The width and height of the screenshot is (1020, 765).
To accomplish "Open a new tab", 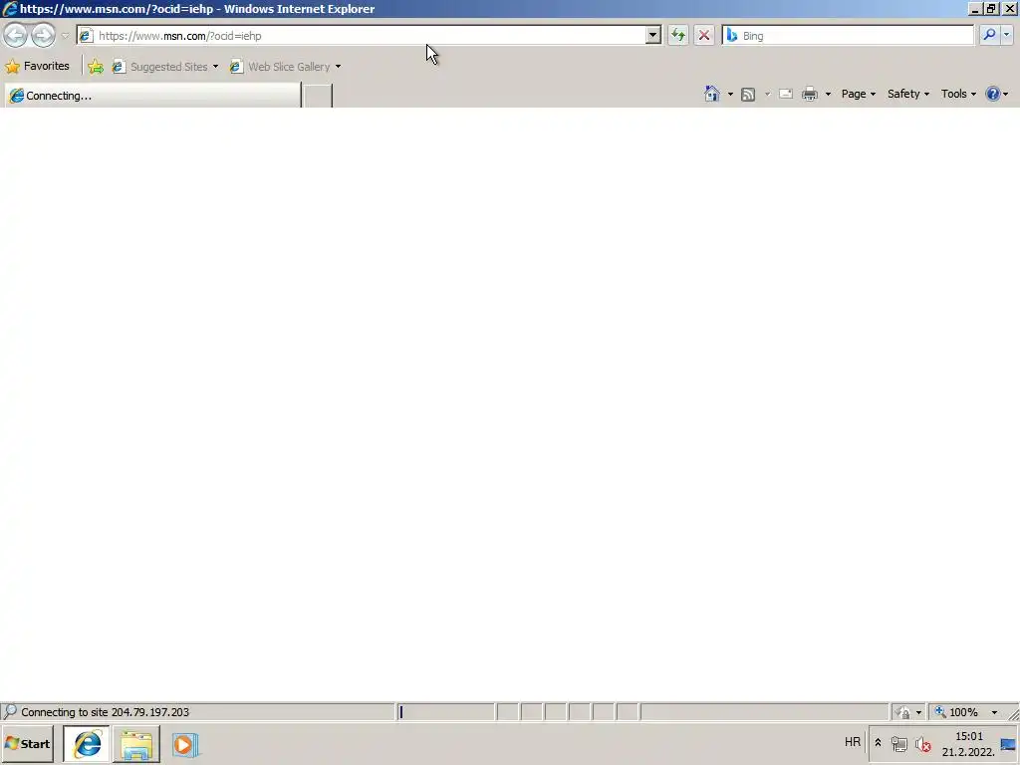I will click(318, 96).
